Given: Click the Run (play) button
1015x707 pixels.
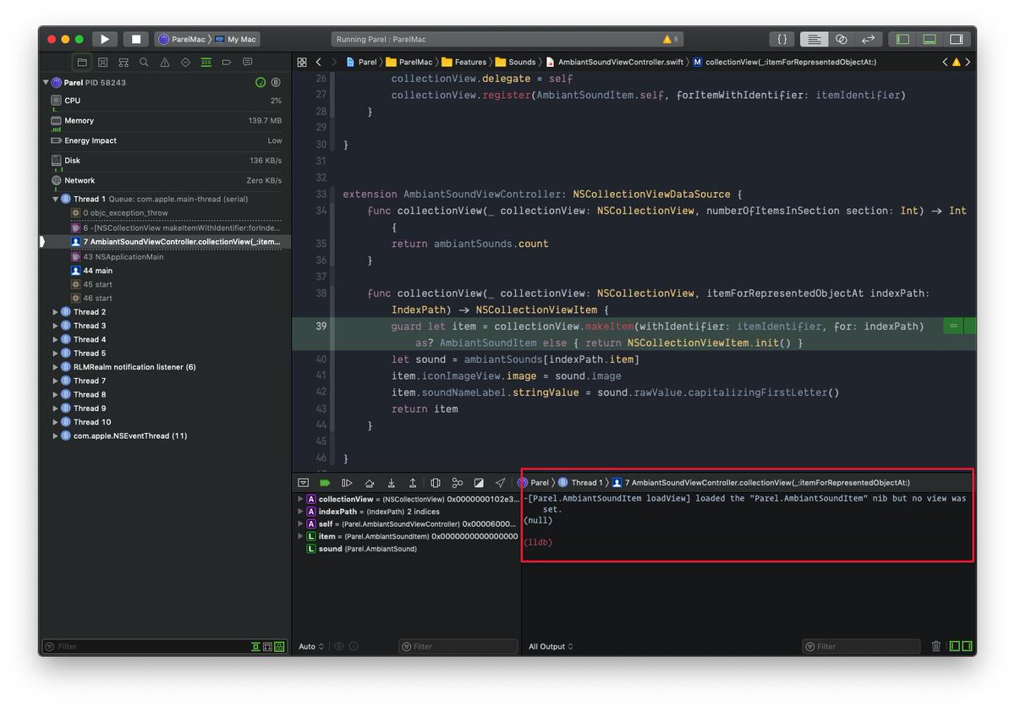Looking at the screenshot, I should pyautogui.click(x=105, y=39).
